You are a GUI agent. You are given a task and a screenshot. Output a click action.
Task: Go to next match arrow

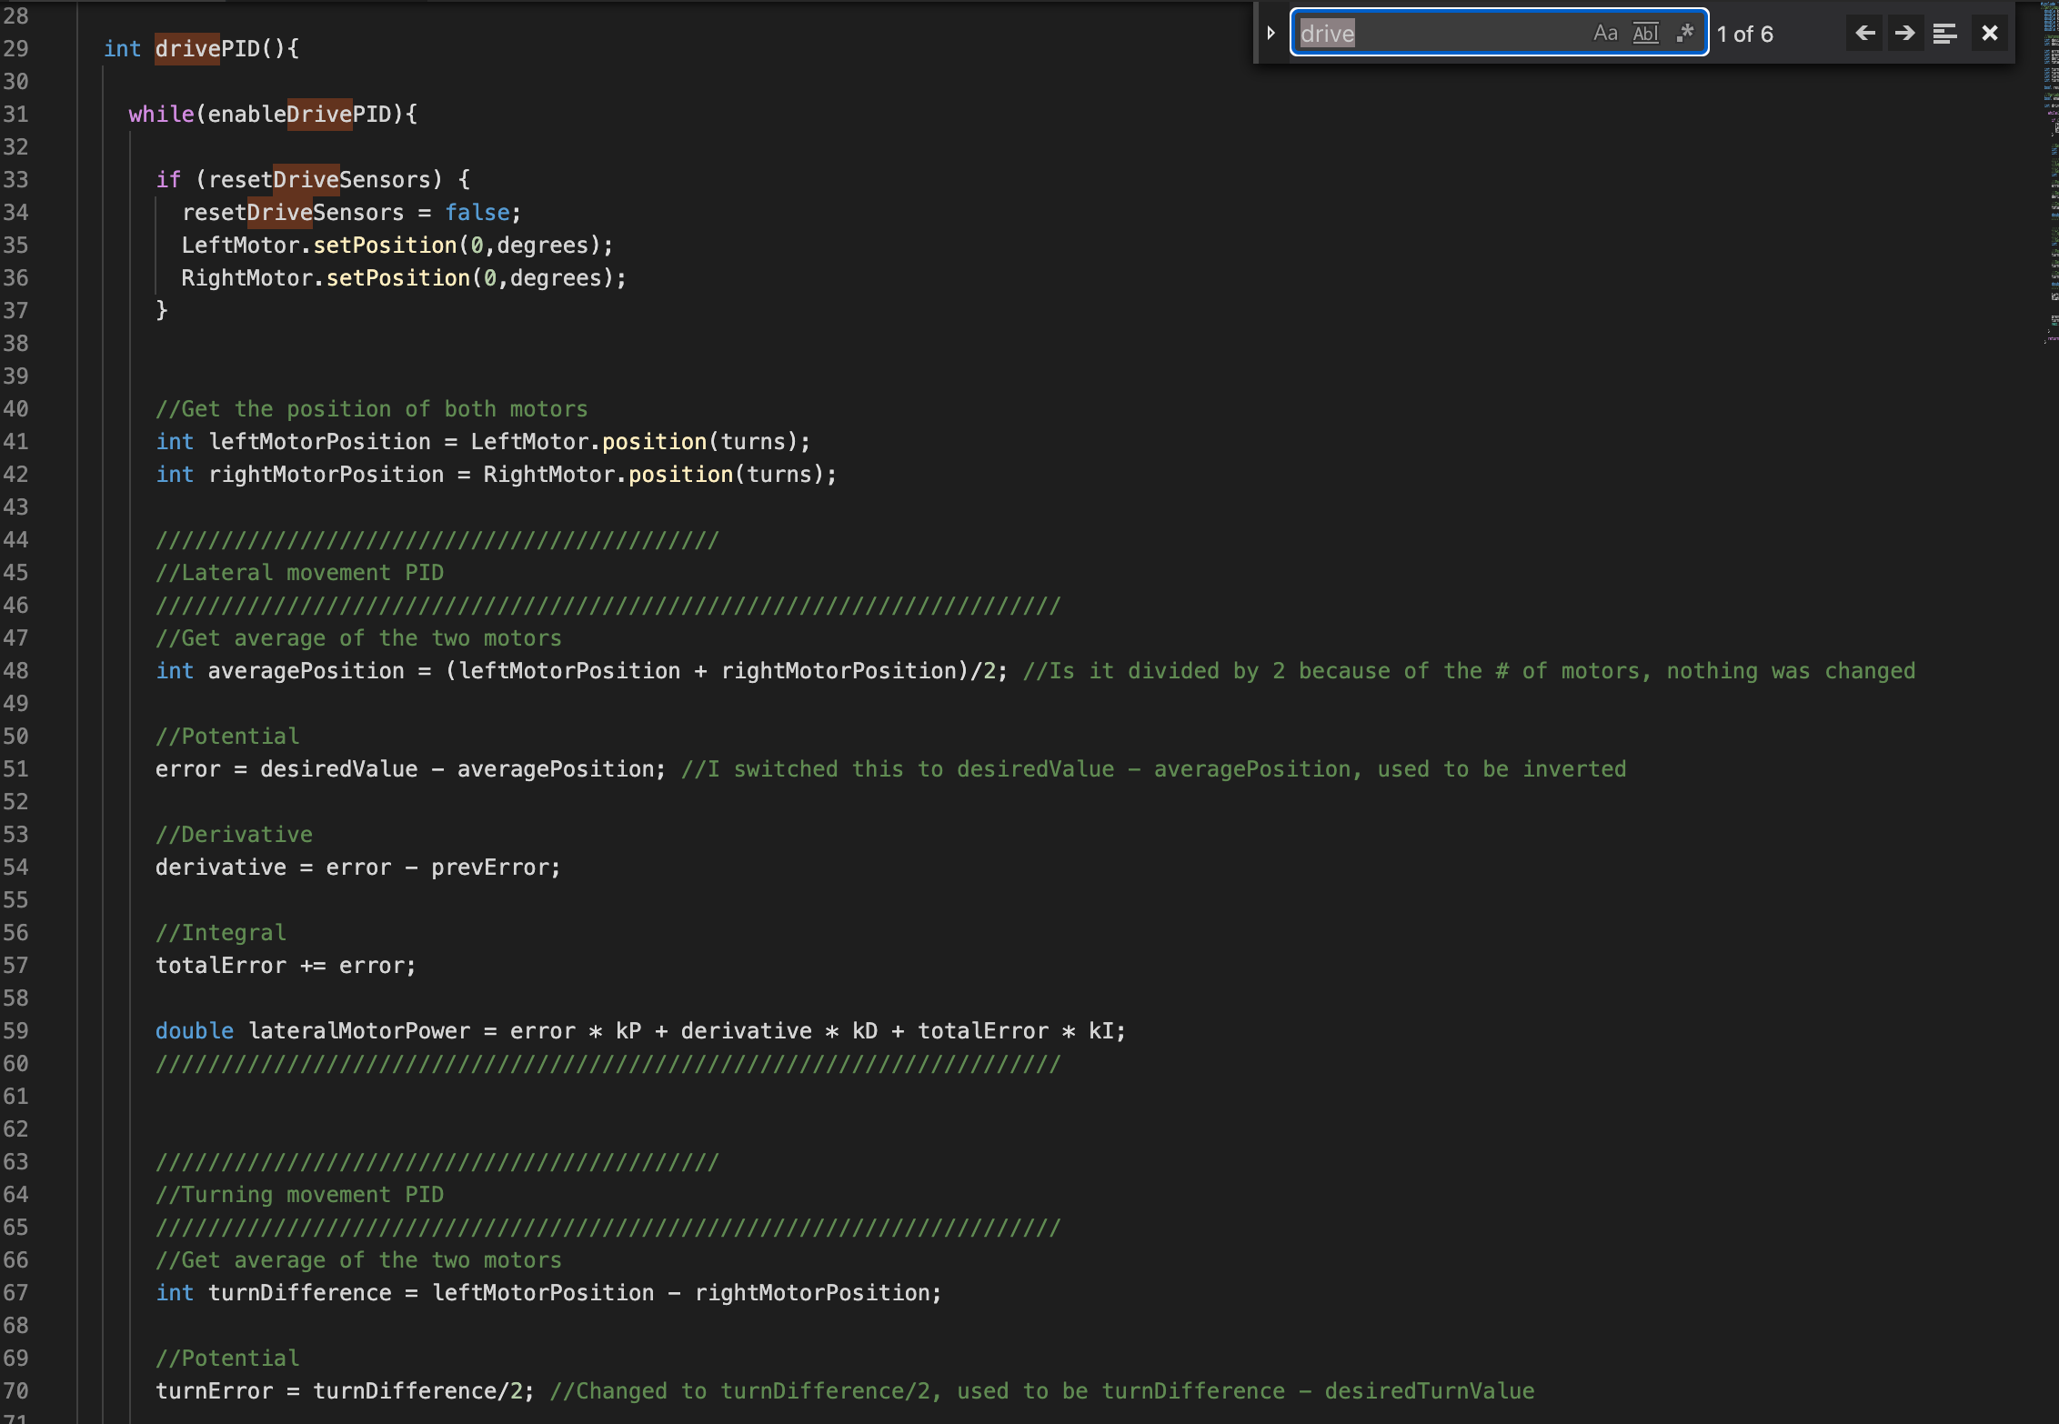[x=1904, y=34]
